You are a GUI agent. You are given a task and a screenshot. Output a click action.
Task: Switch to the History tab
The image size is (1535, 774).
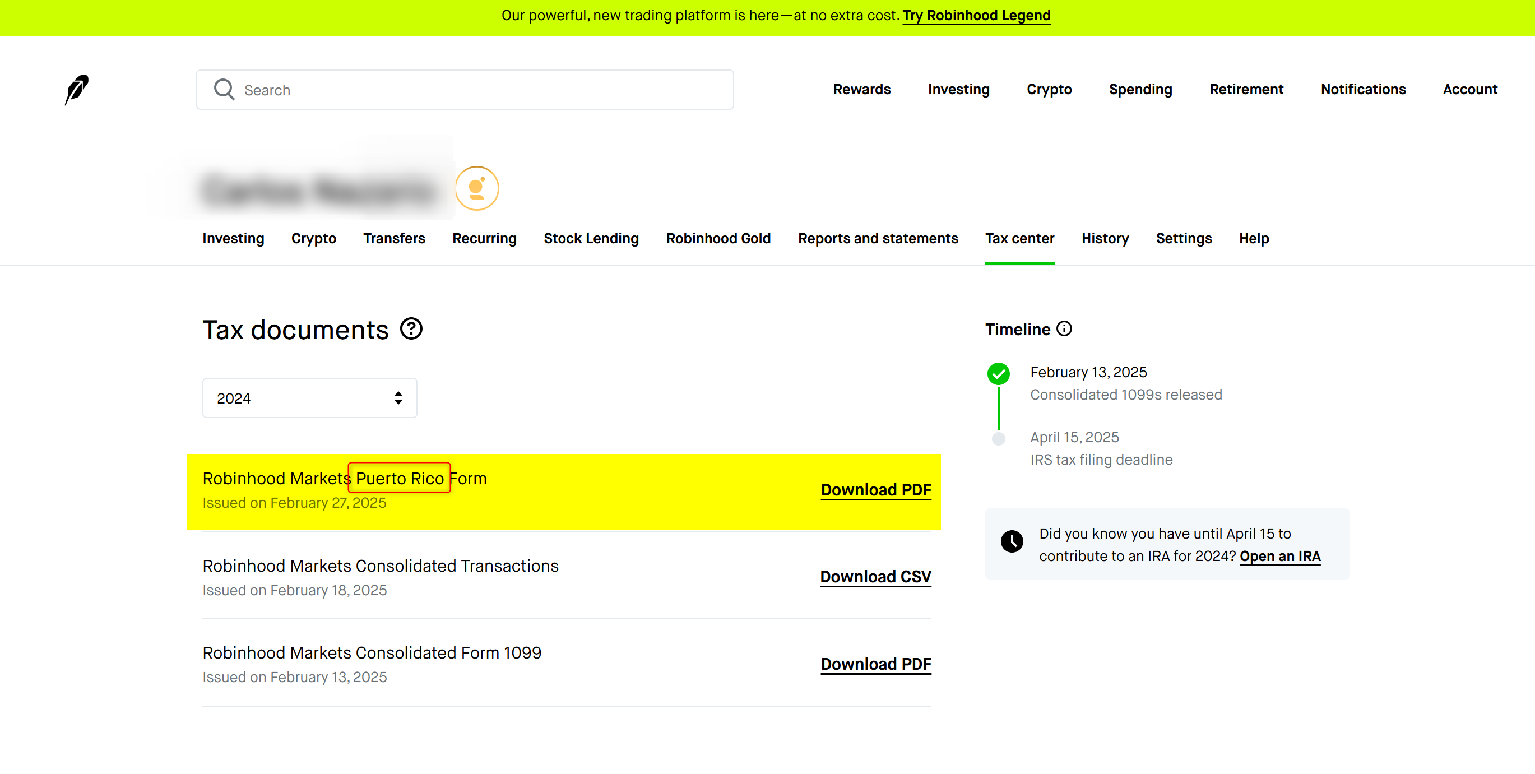pyautogui.click(x=1105, y=238)
